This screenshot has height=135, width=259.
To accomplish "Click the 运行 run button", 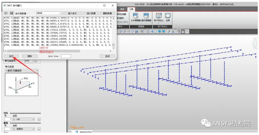I will coord(11,56).
